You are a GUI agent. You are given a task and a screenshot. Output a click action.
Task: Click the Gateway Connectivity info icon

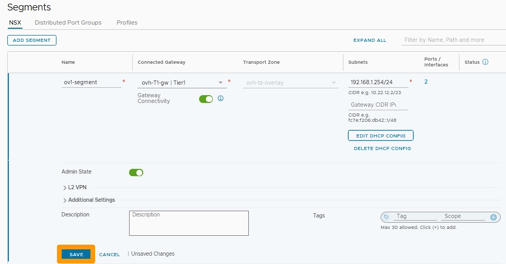coord(221,98)
